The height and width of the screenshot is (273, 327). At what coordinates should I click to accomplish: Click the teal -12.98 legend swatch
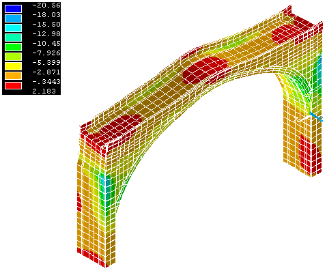click(x=14, y=38)
